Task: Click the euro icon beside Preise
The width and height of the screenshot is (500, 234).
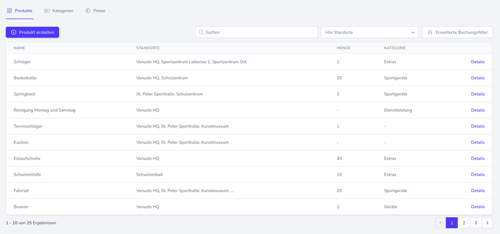Action: 88,11
